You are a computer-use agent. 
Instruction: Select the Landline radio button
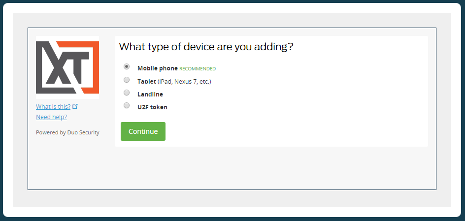pos(127,93)
